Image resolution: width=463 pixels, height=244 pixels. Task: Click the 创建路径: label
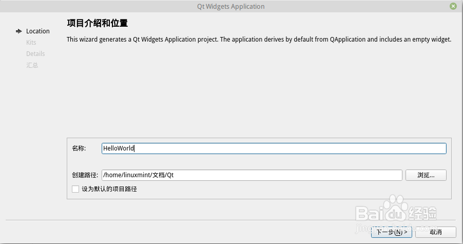click(85, 175)
